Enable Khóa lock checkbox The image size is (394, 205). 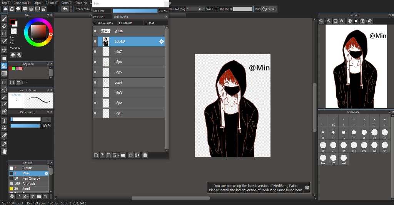point(146,23)
